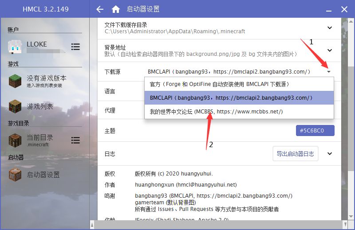This screenshot has width=355, height=230.
Task: Click the 进入游戏列表安装 hint text
Action: click(x=44, y=86)
